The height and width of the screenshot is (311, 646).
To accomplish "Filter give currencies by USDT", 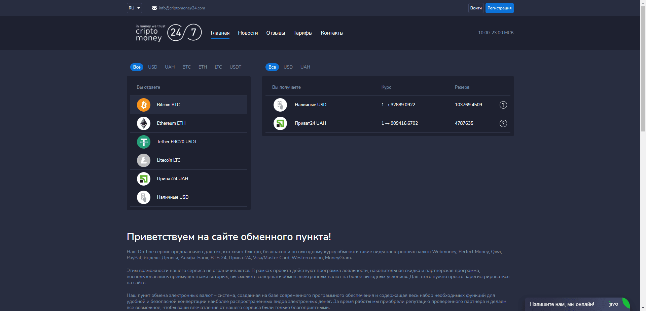I will pyautogui.click(x=235, y=67).
